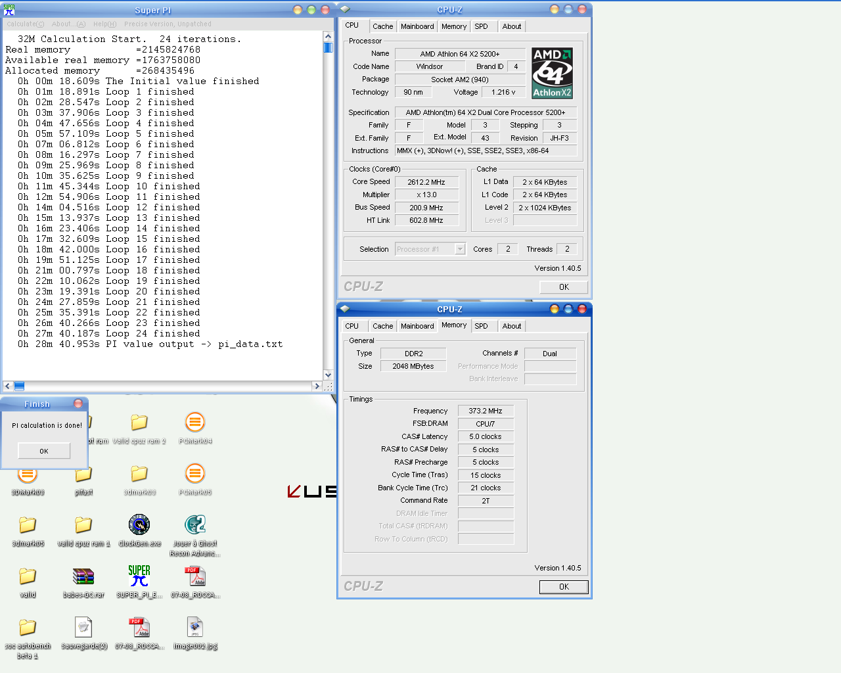Click the Super PI horizontal scroll thumb
Image resolution: width=841 pixels, height=673 pixels.
click(x=19, y=386)
